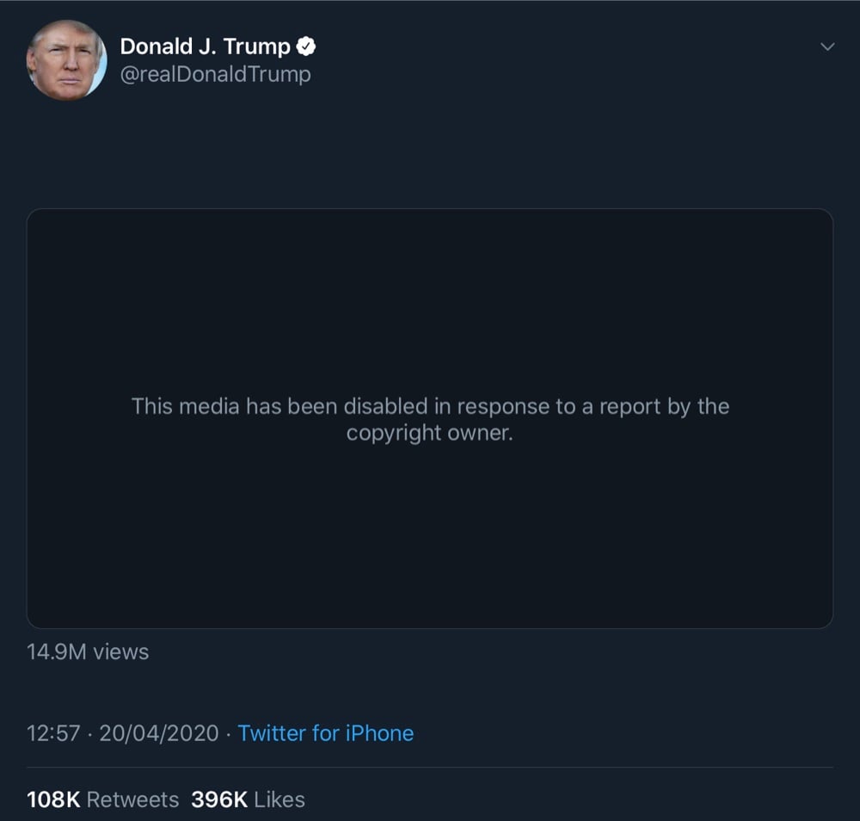Click the Twitter for iPhone source link
Image resolution: width=860 pixels, height=821 pixels.
[x=325, y=733]
